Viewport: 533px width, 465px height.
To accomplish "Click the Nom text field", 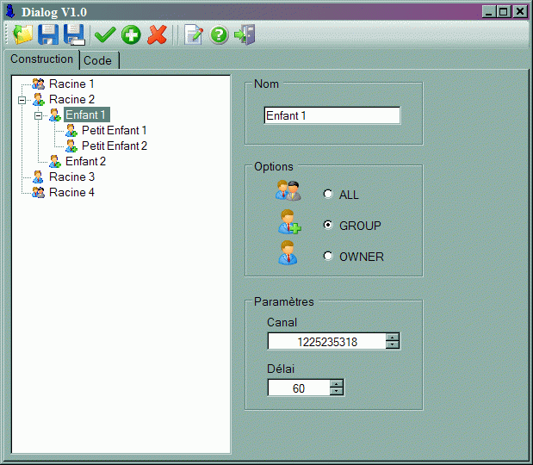I will (x=332, y=115).
